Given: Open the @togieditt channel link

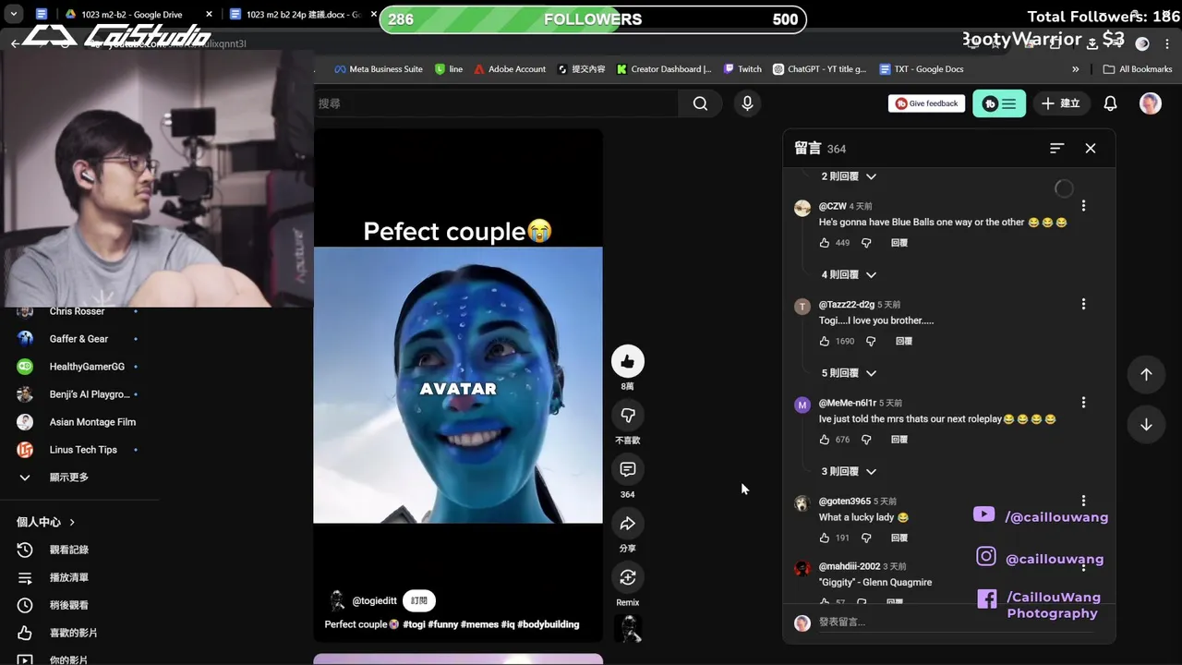Looking at the screenshot, I should [374, 600].
